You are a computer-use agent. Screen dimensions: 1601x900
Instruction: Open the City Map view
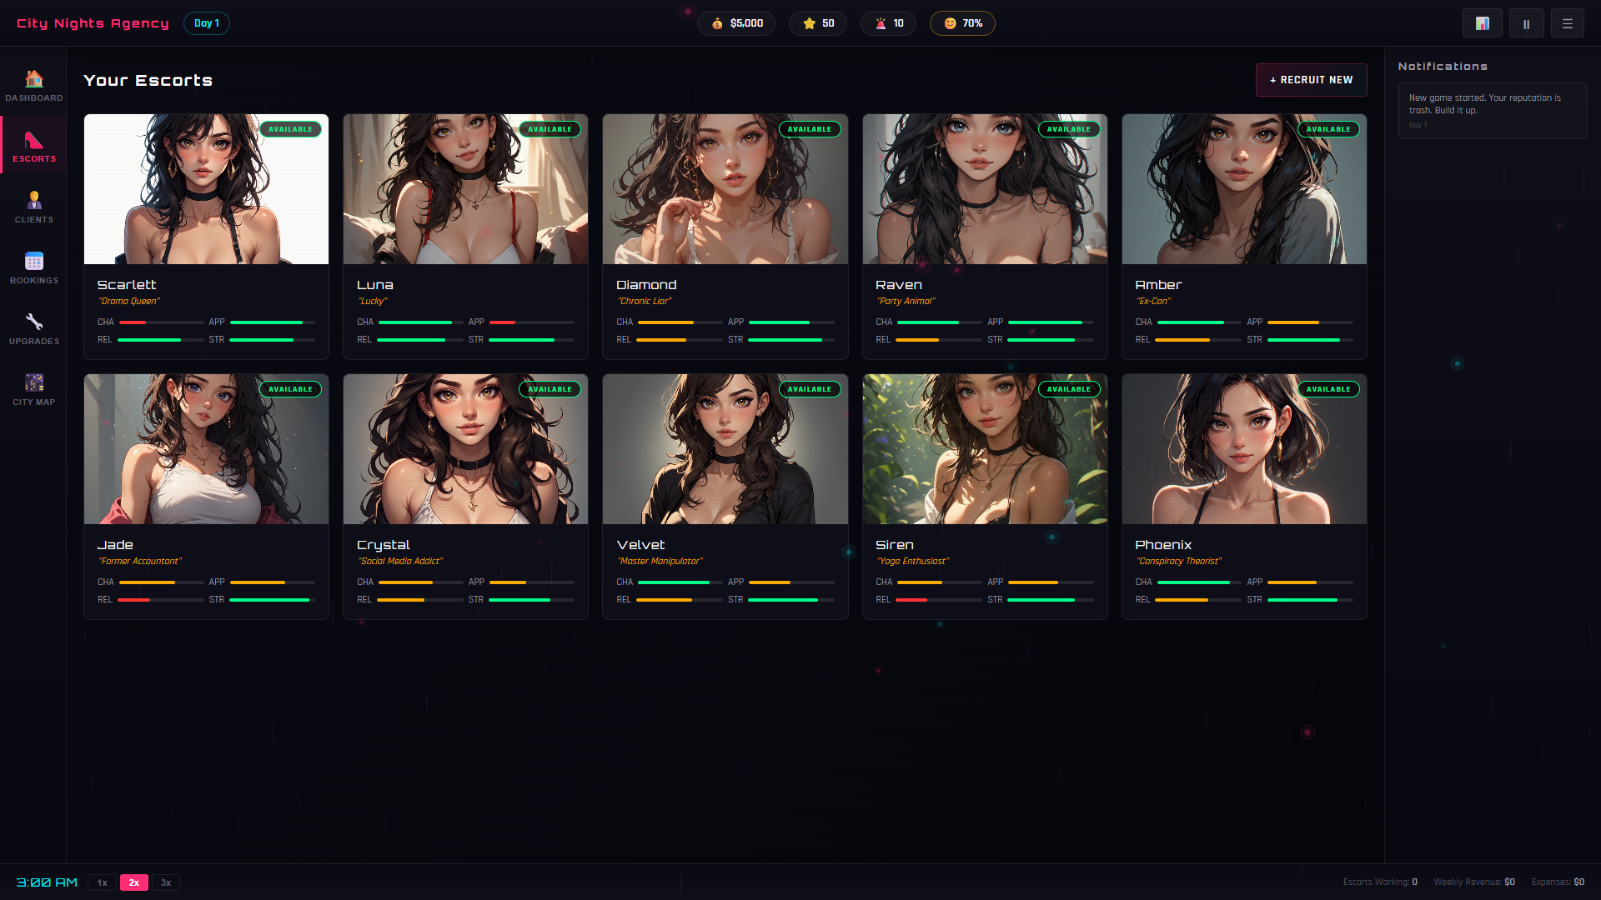[33, 390]
